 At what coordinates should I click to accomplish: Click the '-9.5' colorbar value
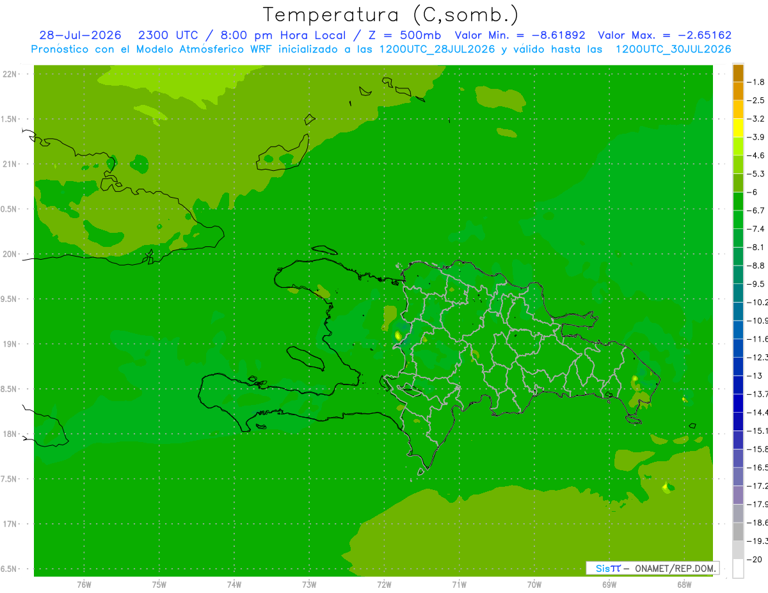tap(756, 283)
